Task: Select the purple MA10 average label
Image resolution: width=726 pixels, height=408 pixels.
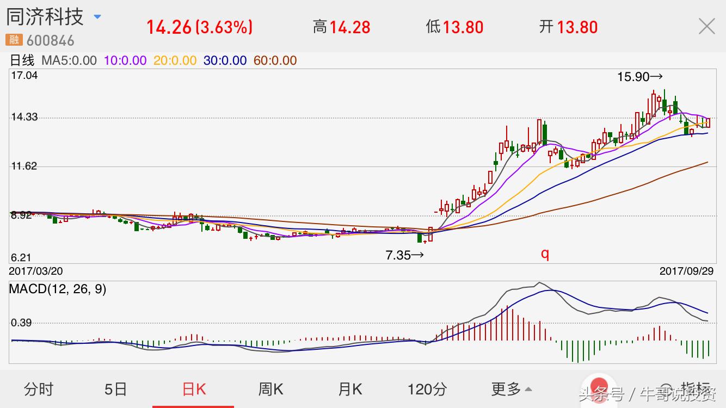Action: (x=126, y=61)
